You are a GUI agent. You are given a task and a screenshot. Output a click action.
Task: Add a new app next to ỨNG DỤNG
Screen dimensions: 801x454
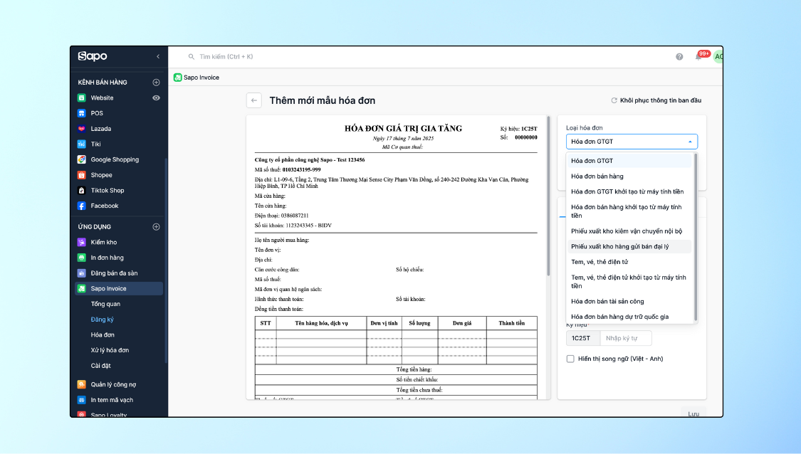pyautogui.click(x=157, y=227)
